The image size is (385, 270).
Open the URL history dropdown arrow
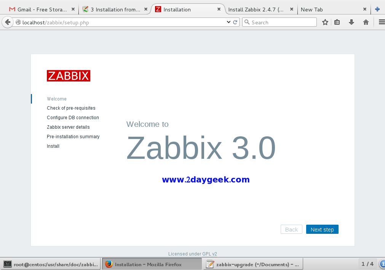point(228,22)
